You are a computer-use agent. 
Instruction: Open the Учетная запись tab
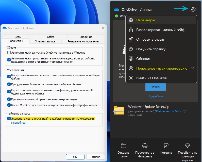45,41
